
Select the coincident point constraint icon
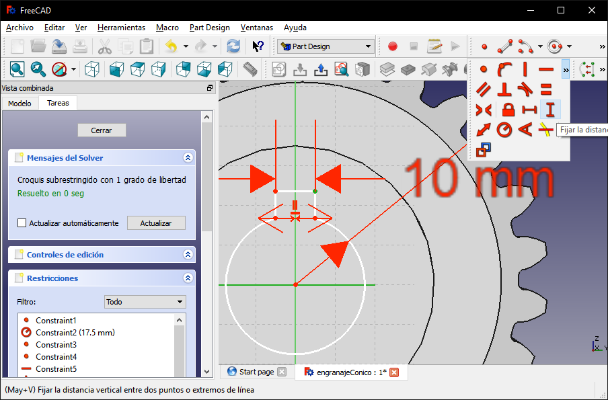[x=483, y=69]
